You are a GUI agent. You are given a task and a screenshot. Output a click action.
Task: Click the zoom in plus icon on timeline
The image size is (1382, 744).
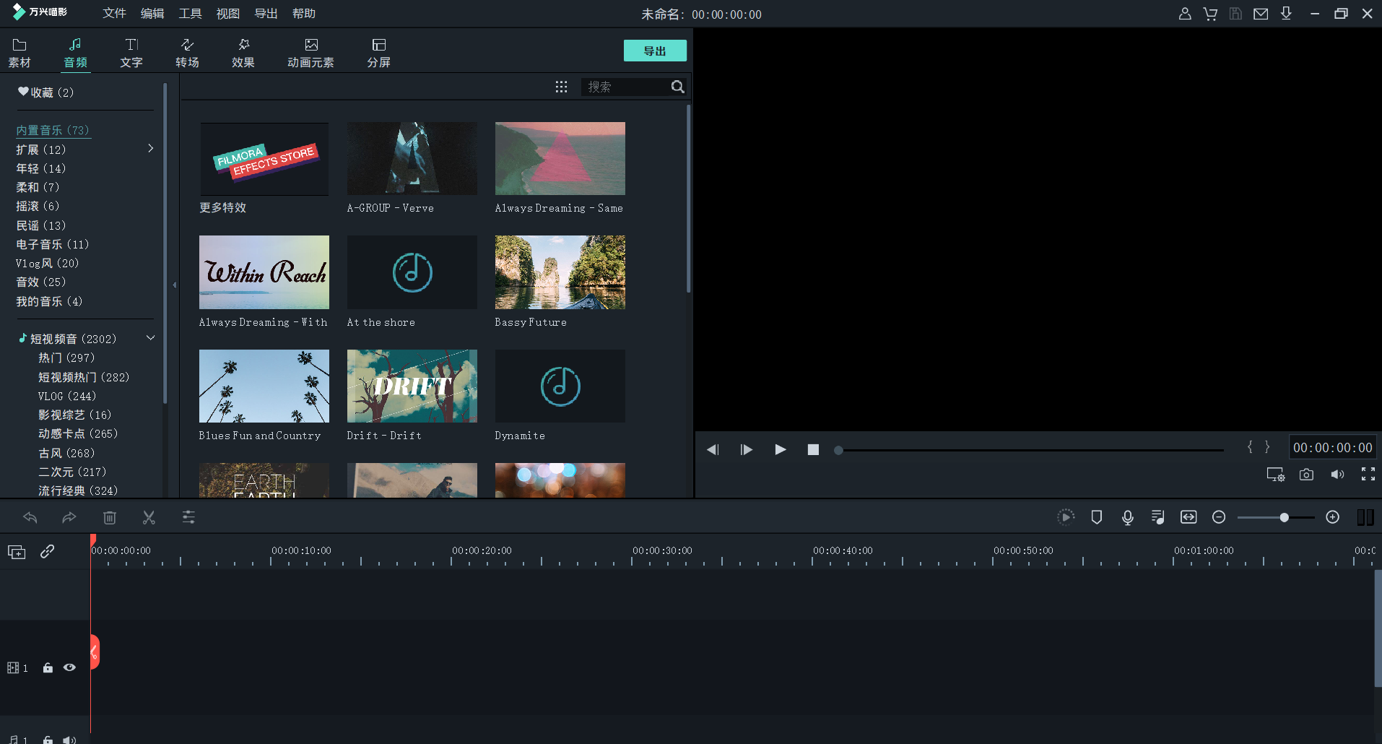pos(1333,517)
